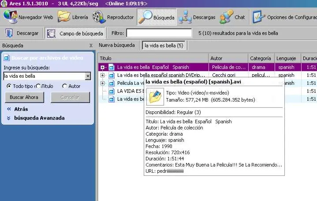Click the 'drama' category cell
The image size is (317, 201).
258,67
